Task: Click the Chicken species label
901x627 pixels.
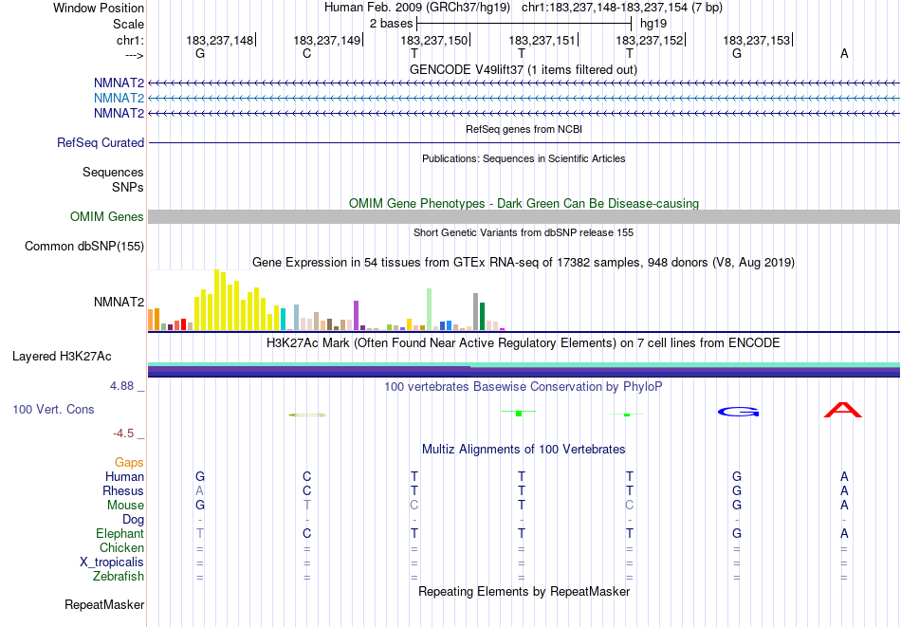Action: click(x=121, y=547)
